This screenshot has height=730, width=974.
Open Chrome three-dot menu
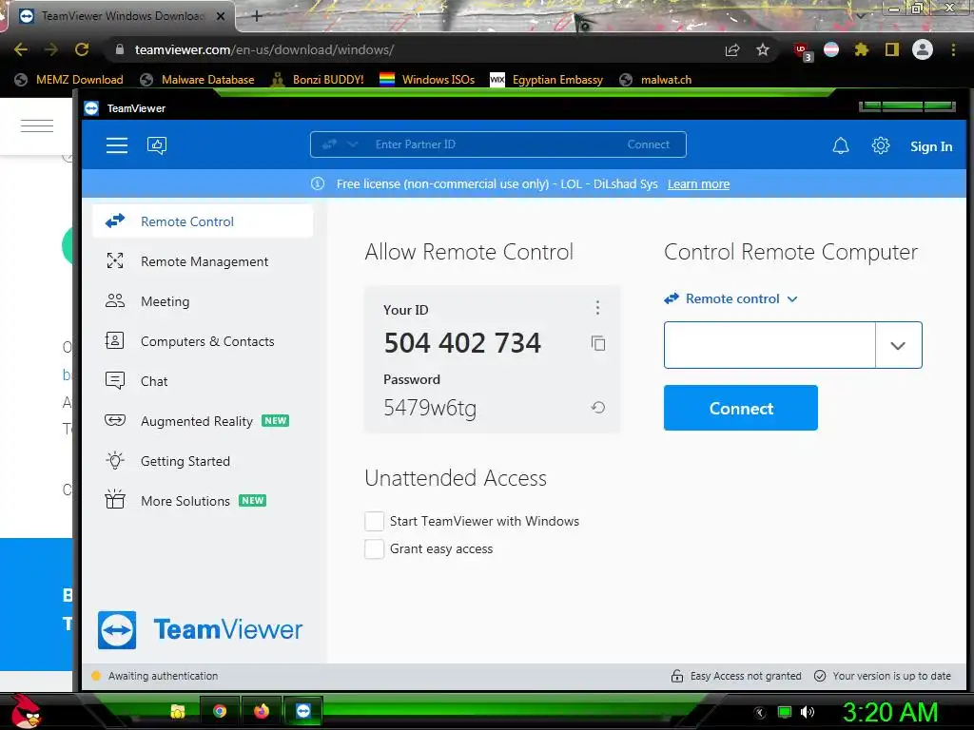[x=953, y=49]
